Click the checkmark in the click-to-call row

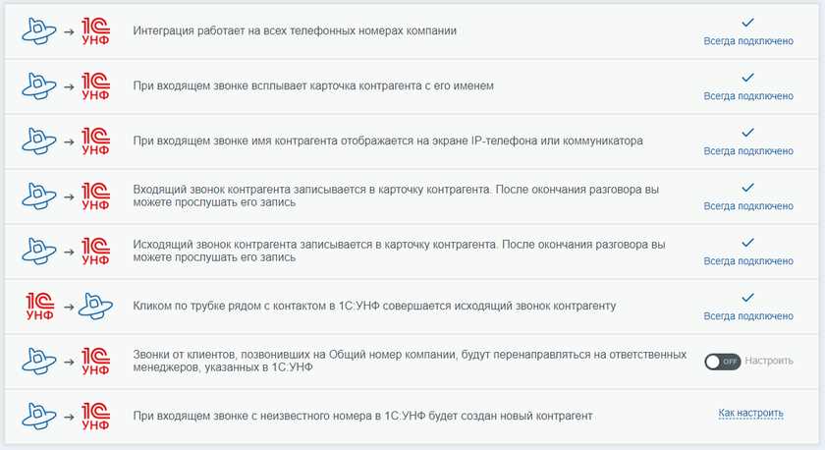click(747, 297)
